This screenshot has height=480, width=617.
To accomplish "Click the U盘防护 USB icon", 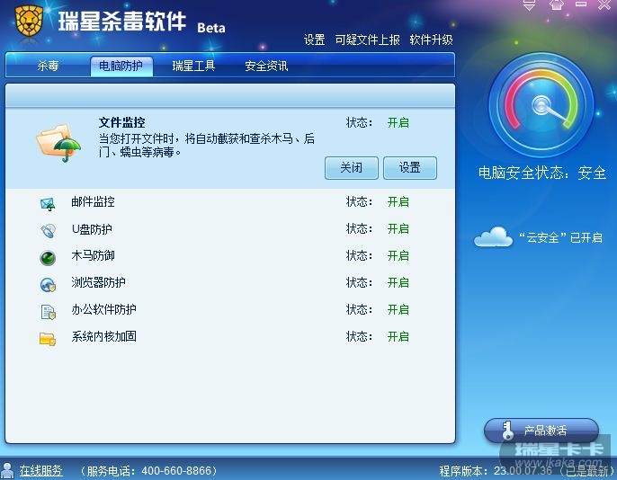I will pyautogui.click(x=48, y=230).
